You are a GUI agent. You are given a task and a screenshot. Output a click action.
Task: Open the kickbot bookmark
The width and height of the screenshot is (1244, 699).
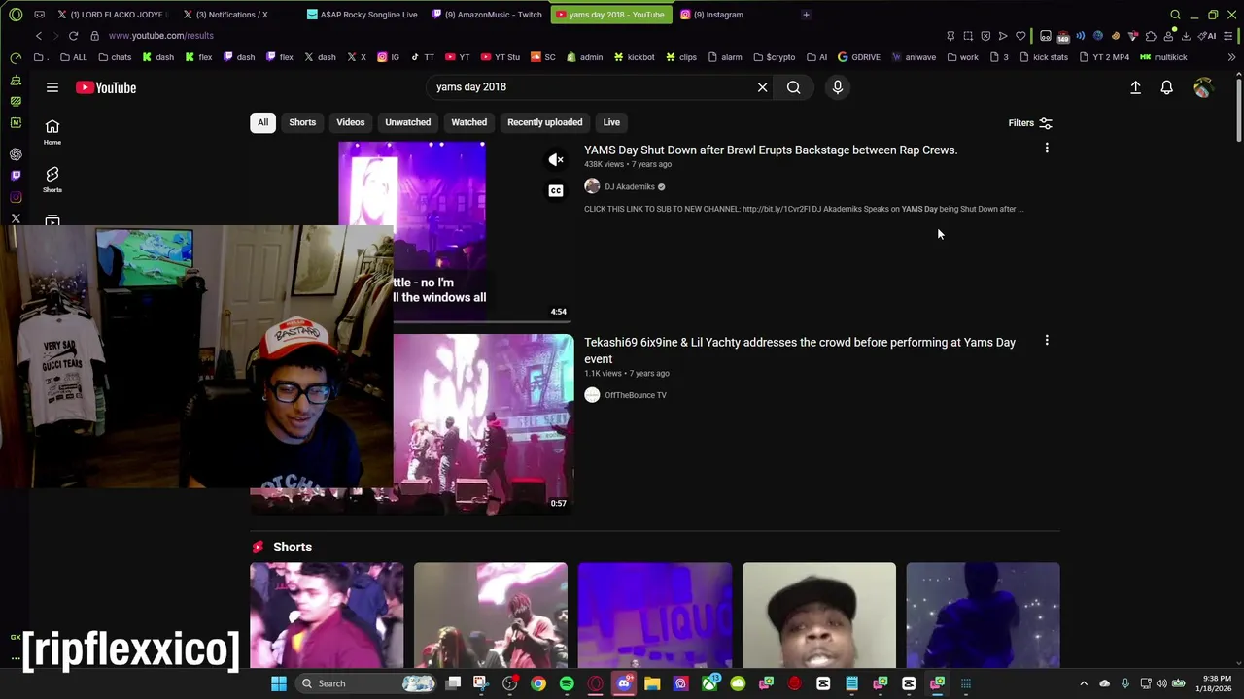click(x=634, y=57)
